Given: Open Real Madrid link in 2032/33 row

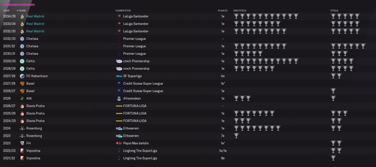Looking at the screenshot, I should pyautogui.click(x=35, y=31).
